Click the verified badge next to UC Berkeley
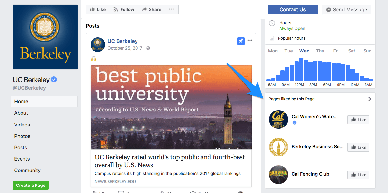Viewport: 388px width, 193px height. pyautogui.click(x=54, y=79)
